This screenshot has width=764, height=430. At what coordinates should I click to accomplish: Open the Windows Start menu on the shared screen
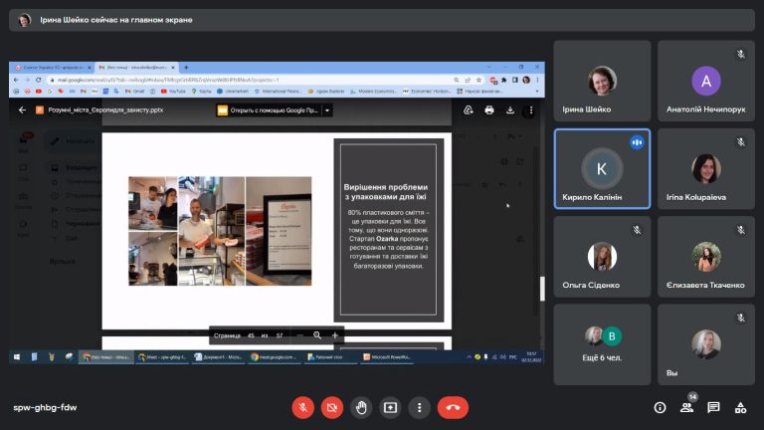pos(17,357)
